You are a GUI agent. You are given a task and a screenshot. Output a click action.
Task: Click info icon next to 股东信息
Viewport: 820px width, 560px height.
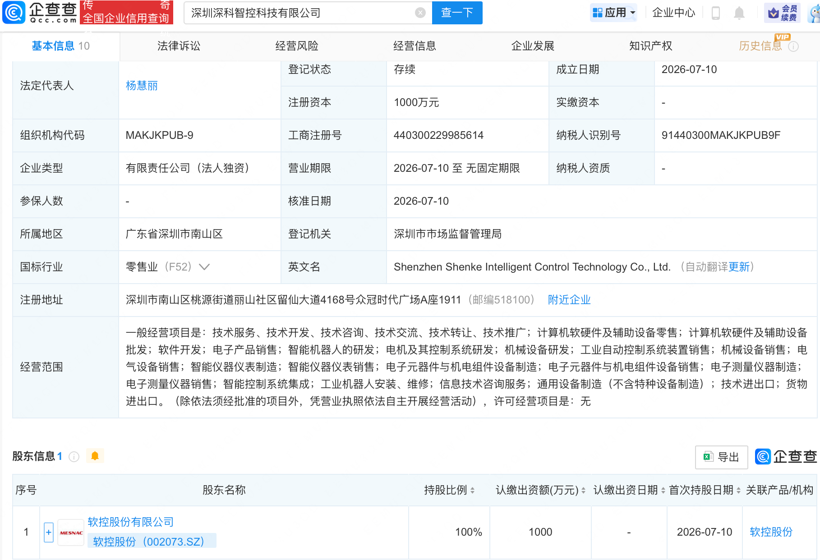(74, 457)
